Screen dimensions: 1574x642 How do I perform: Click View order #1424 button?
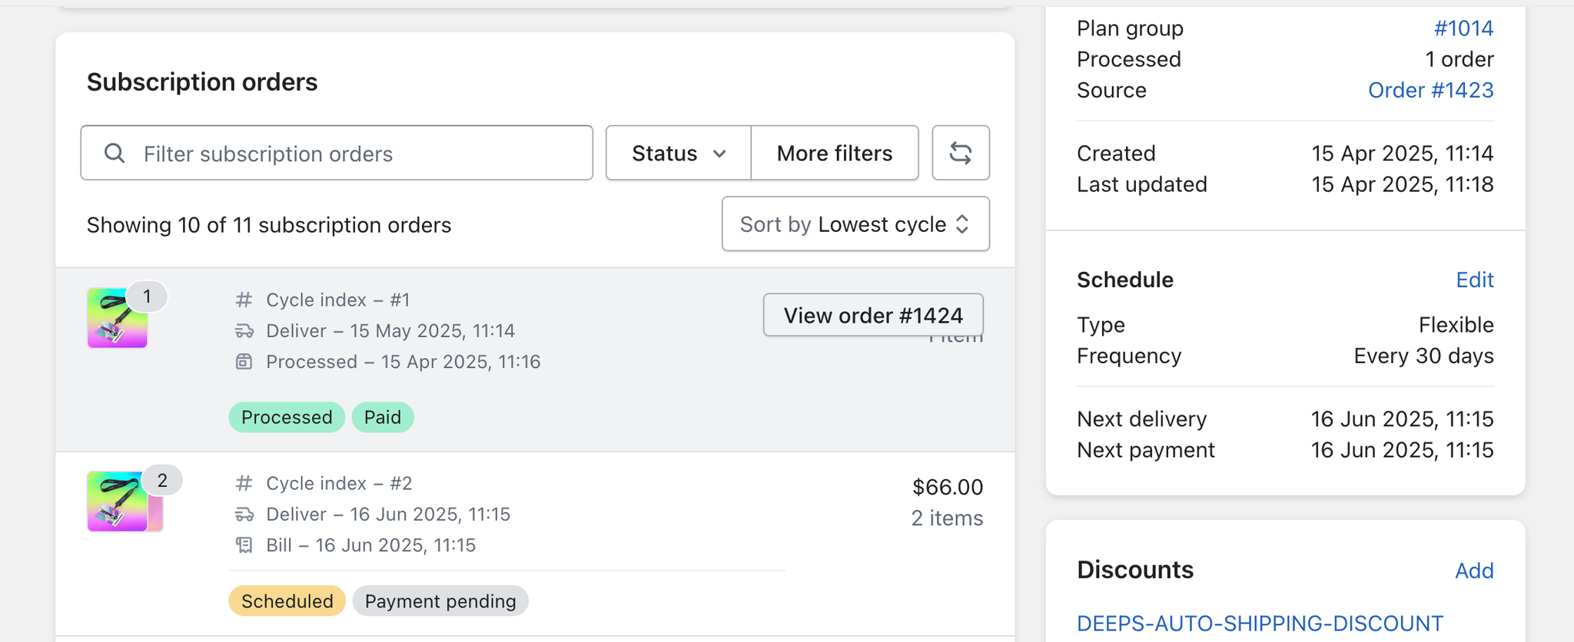(872, 315)
